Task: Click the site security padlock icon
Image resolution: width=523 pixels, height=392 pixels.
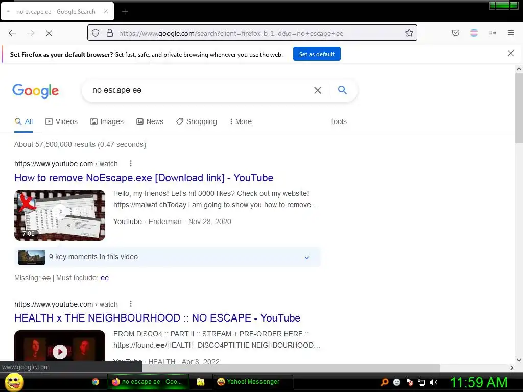Action: point(110,33)
